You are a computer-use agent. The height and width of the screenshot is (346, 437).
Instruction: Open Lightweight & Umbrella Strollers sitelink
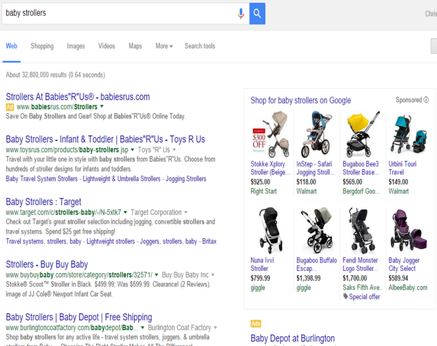(x=122, y=179)
